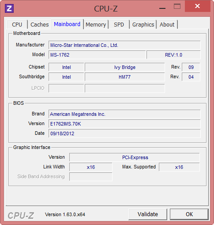Switch to the Graphics tab
Viewport: 214px width, 225px height.
coord(143,24)
